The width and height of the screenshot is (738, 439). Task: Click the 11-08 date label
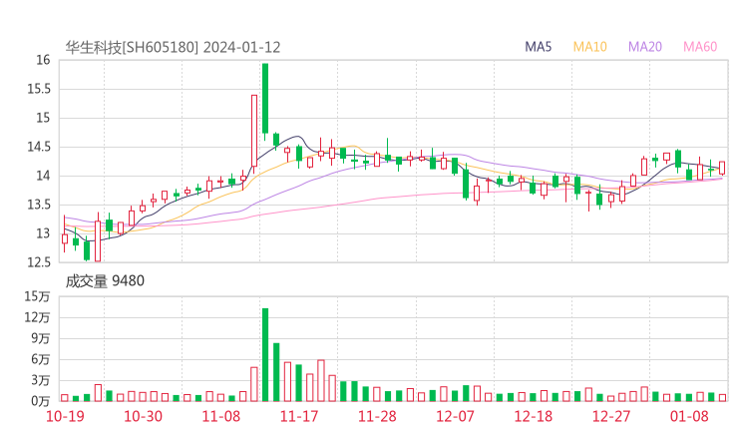[221, 417]
